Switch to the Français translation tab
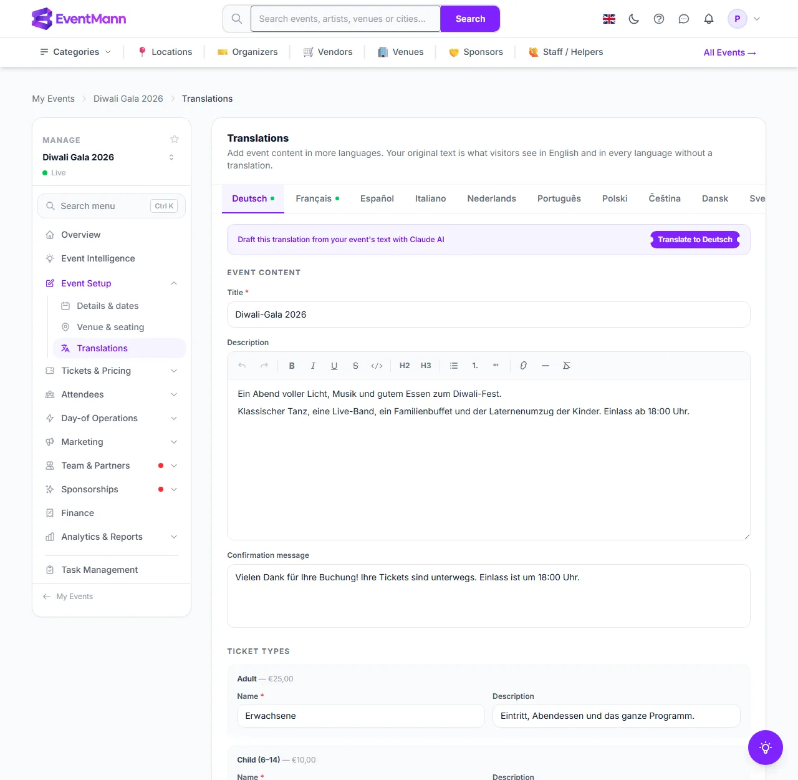The image size is (798, 780). (317, 198)
